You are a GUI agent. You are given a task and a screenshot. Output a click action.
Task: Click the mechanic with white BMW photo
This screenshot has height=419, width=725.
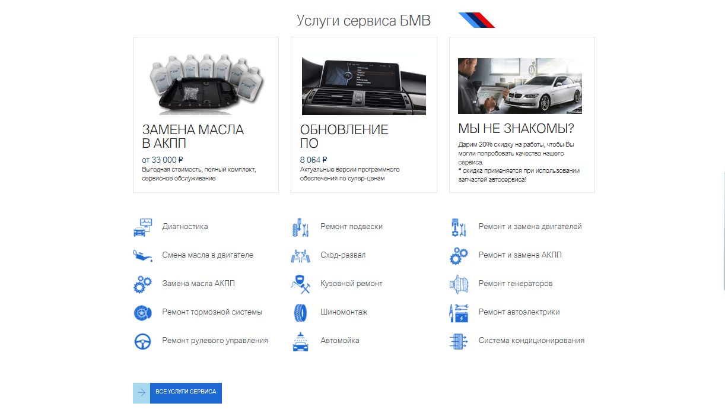pos(520,86)
